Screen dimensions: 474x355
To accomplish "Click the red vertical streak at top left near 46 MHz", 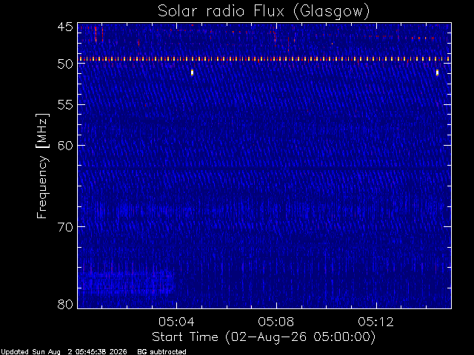I will click(96, 34).
